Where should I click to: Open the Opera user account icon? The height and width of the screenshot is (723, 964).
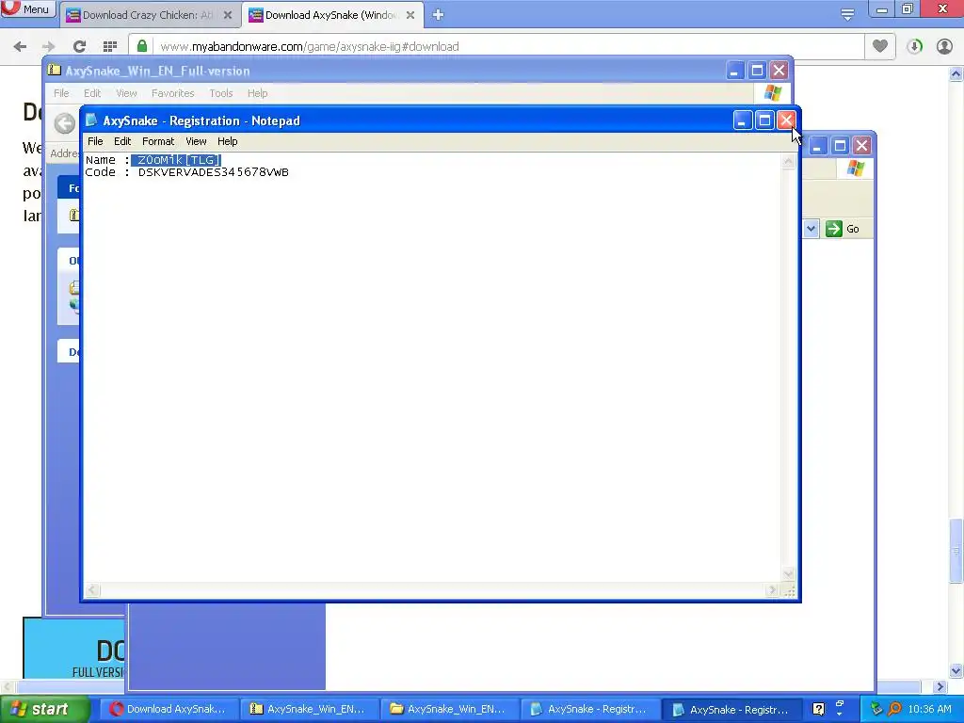(944, 46)
